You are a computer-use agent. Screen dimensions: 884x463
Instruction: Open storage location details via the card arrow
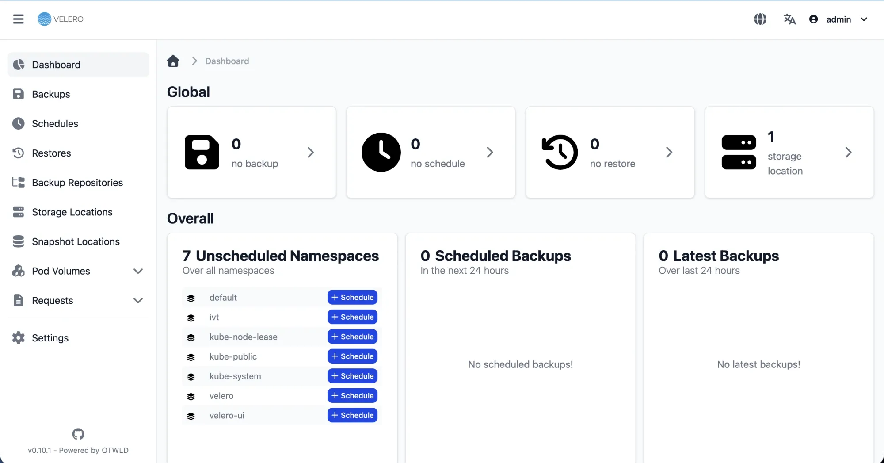pos(848,152)
